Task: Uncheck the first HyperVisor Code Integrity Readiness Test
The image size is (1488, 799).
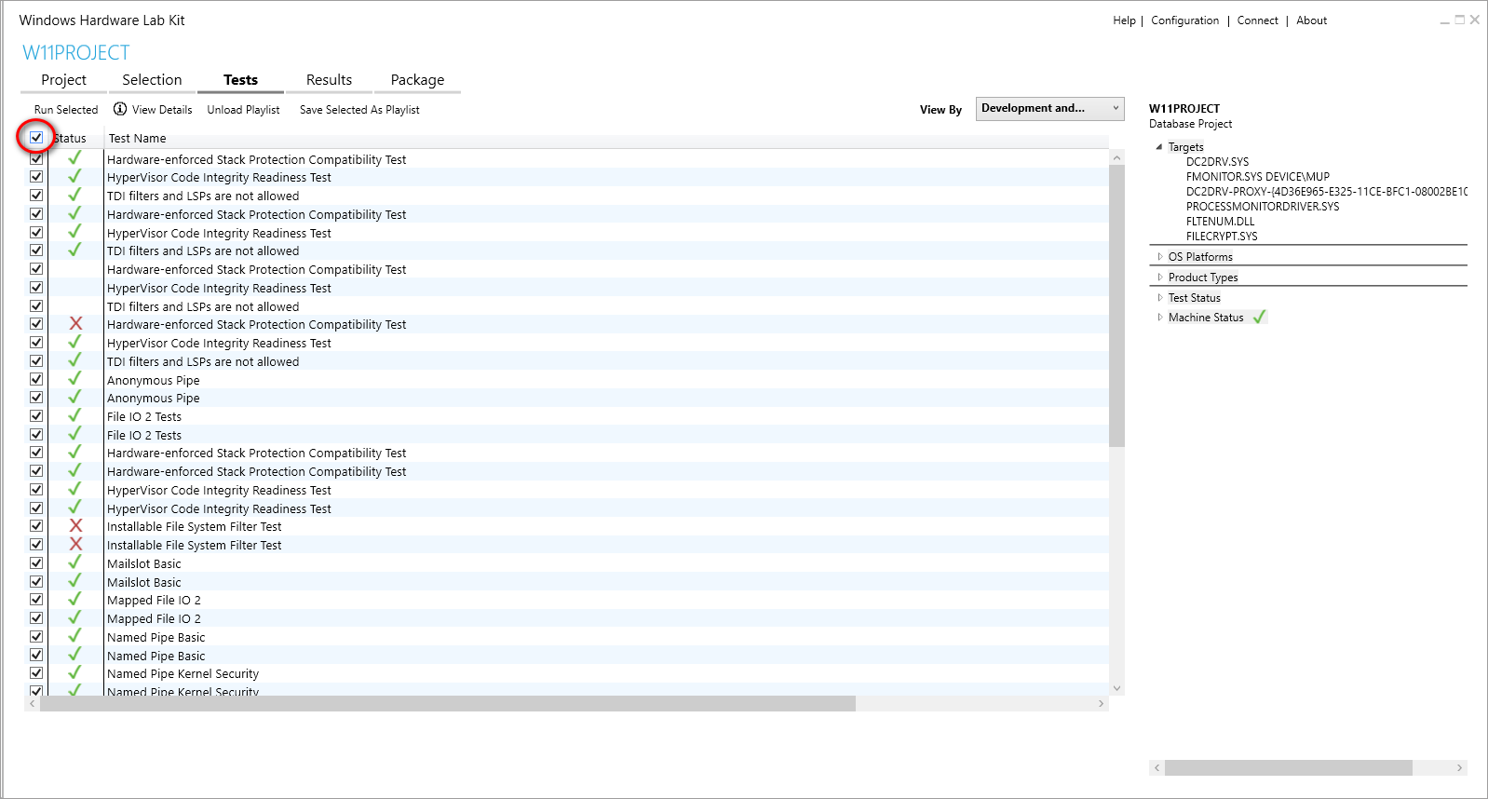Action: pos(36,177)
